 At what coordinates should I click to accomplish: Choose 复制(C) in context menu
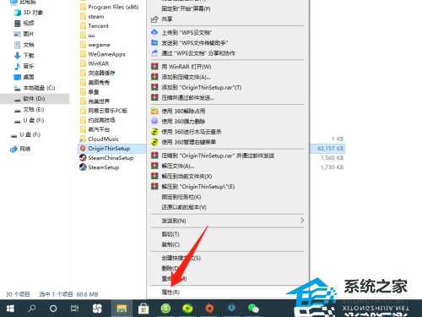(170, 244)
